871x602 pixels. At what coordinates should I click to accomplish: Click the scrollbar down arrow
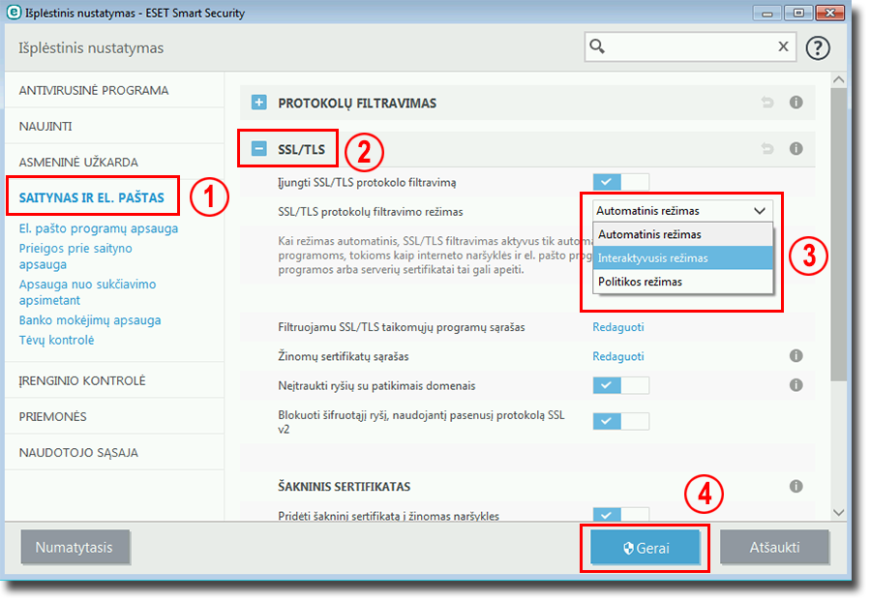[x=839, y=512]
